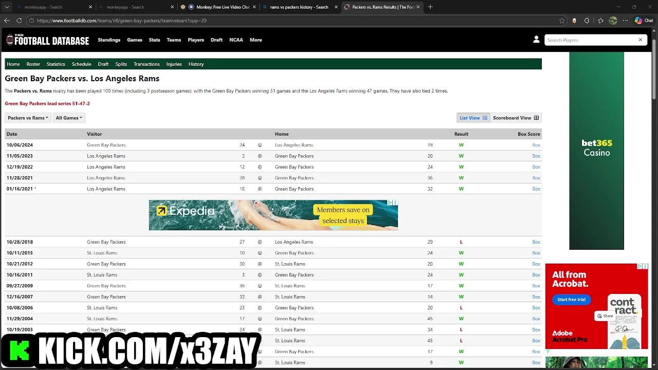Viewport: 658px width, 370px height.
Task: Reload the page with the refresh icon
Action: coord(19,21)
